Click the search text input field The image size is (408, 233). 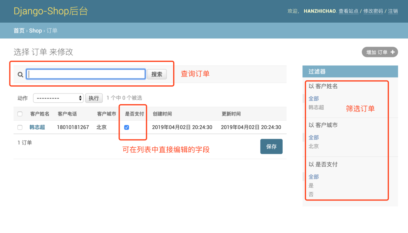86,74
